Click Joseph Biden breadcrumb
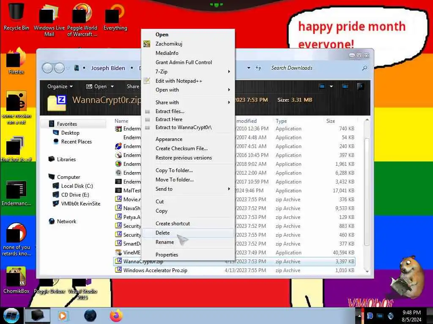The width and height of the screenshot is (433, 324). (x=108, y=68)
